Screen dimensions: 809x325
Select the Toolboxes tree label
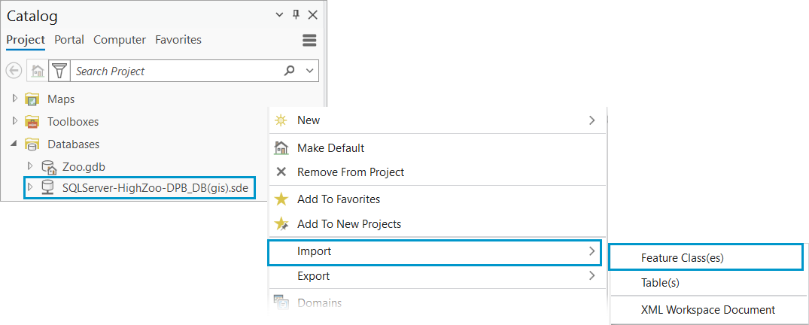point(73,122)
